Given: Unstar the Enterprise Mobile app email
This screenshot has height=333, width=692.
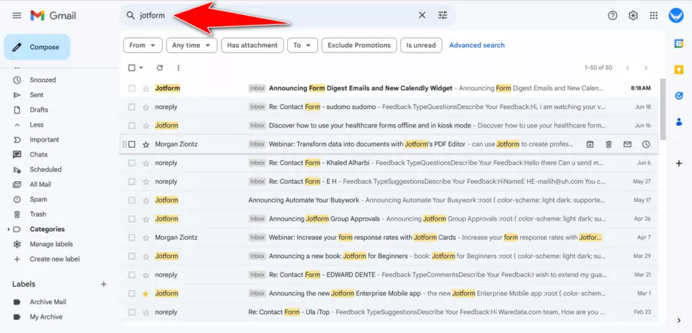Looking at the screenshot, I should click(146, 293).
